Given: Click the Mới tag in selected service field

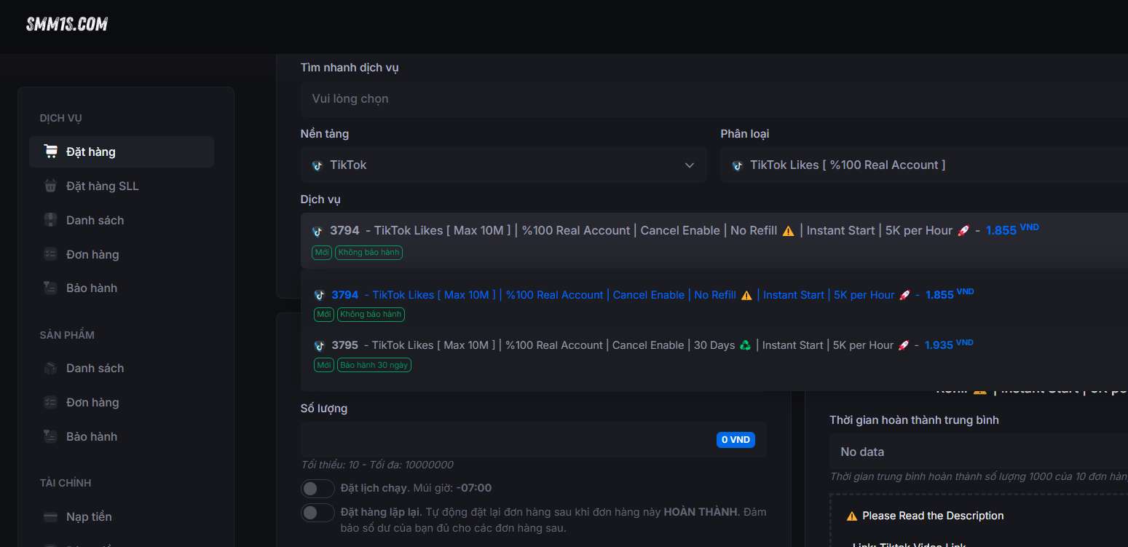Looking at the screenshot, I should (322, 253).
